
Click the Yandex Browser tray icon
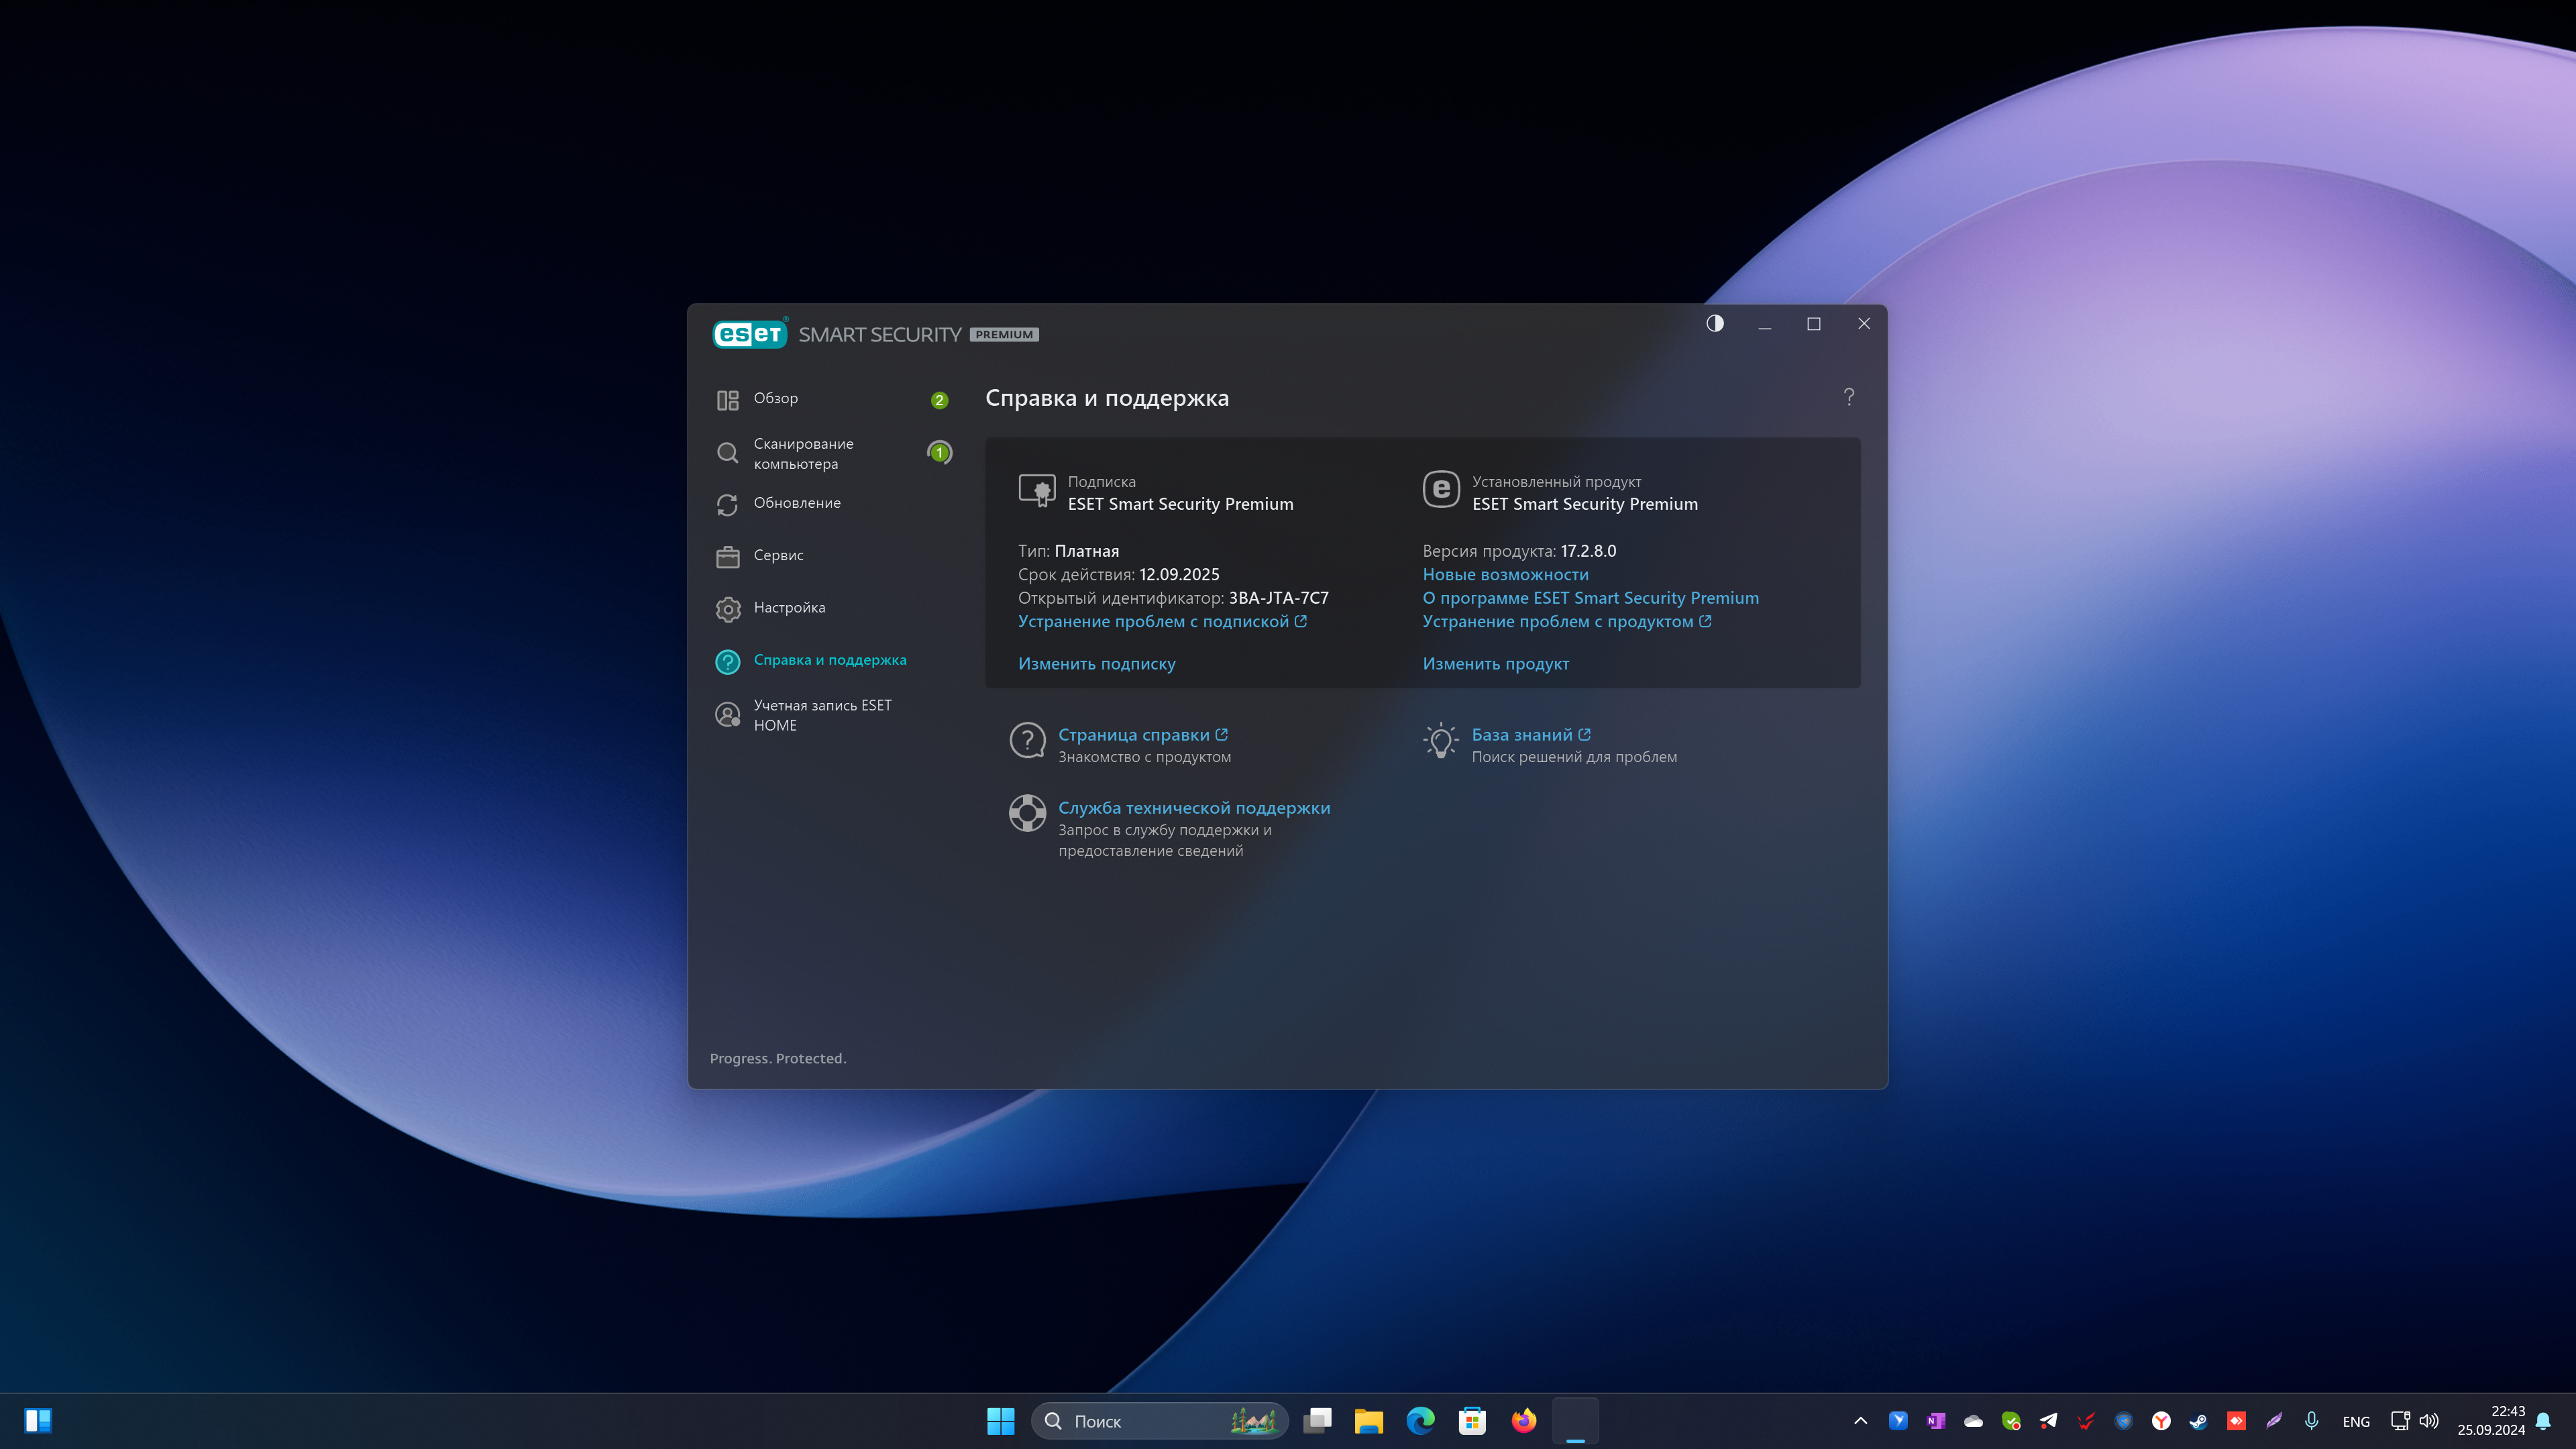click(2161, 1421)
